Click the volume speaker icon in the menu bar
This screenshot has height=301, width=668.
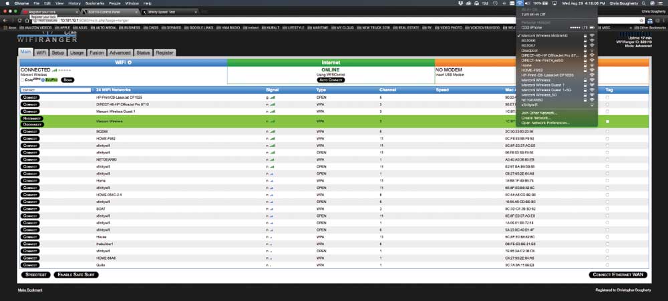point(528,3)
